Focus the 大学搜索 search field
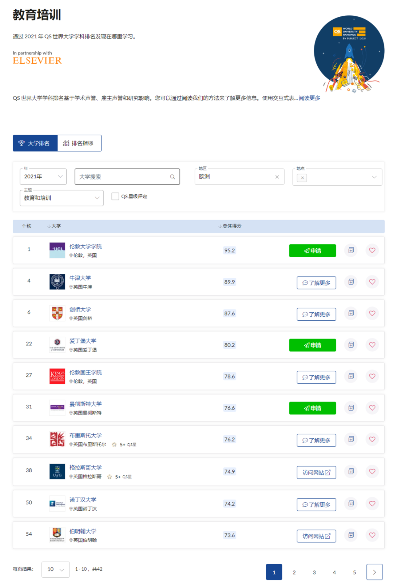393x586 pixels. [127, 177]
